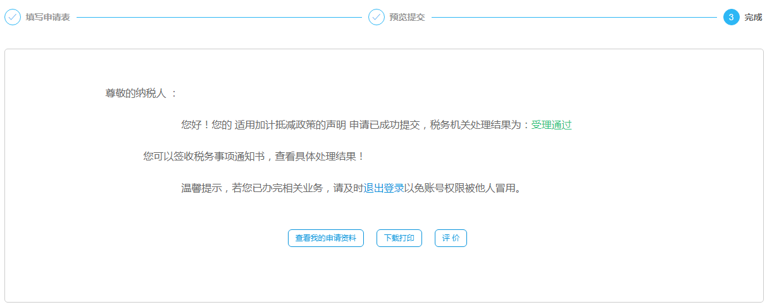Select the 填写申请表 step label
Screen dimensions: 767x307
[47, 18]
